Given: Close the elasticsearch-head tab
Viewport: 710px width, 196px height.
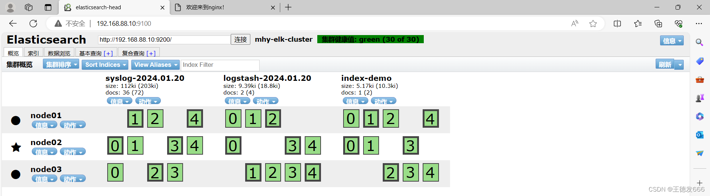Looking at the screenshot, I should 162,7.
